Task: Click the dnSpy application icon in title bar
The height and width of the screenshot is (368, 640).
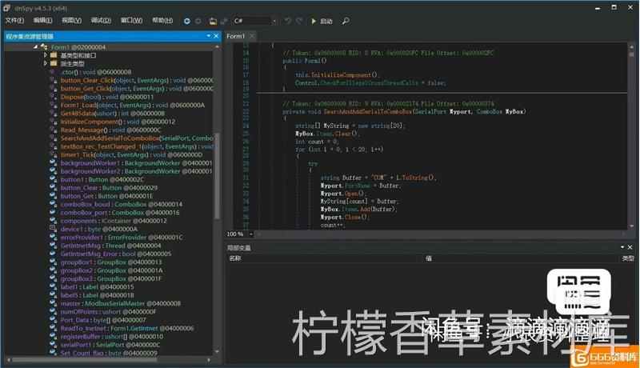Action: coord(6,8)
